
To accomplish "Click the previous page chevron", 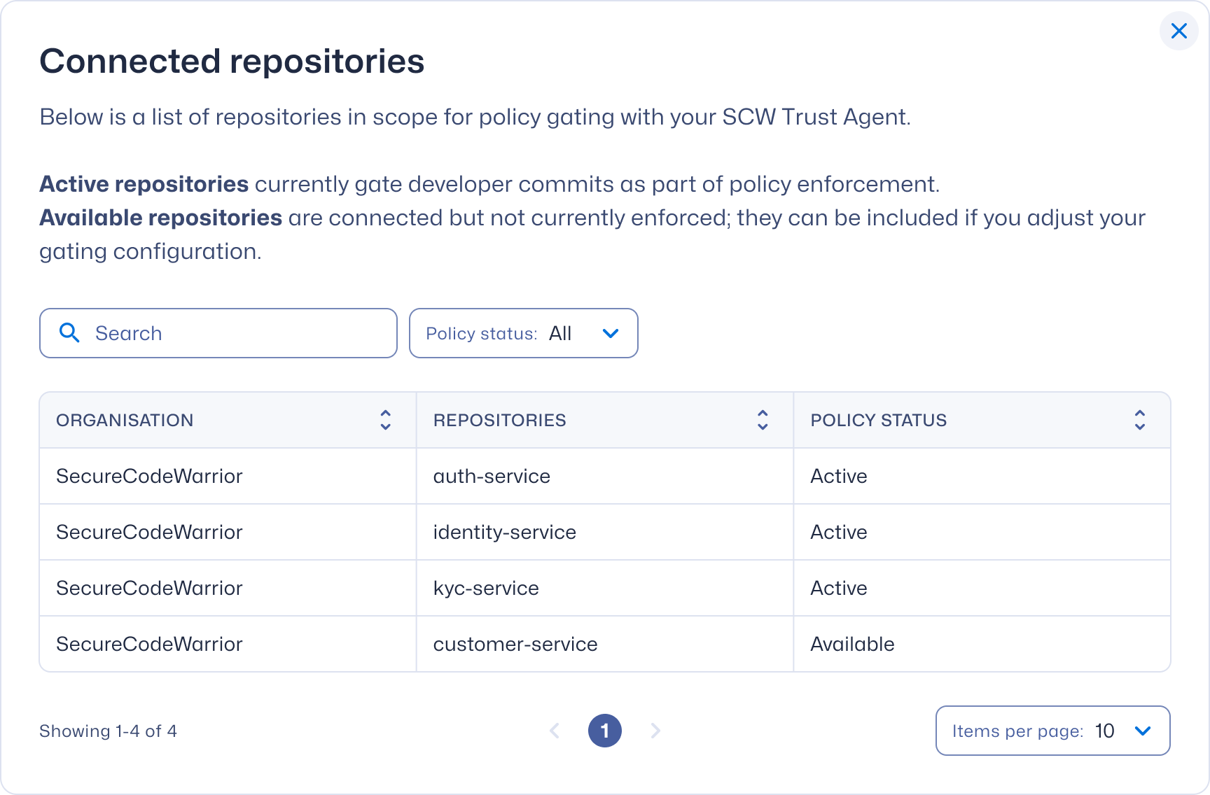I will 554,730.
